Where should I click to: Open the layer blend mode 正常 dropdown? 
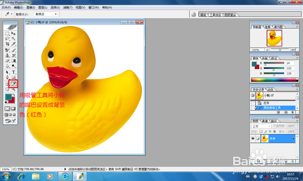[x=261, y=126]
